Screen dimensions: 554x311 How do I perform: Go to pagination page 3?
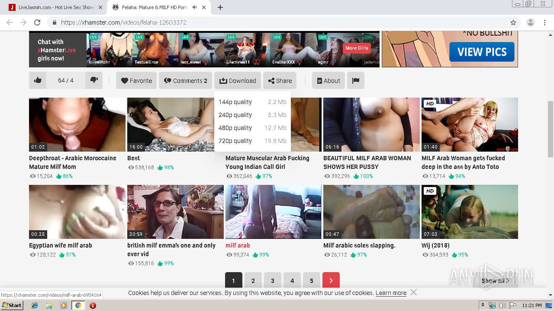point(272,281)
